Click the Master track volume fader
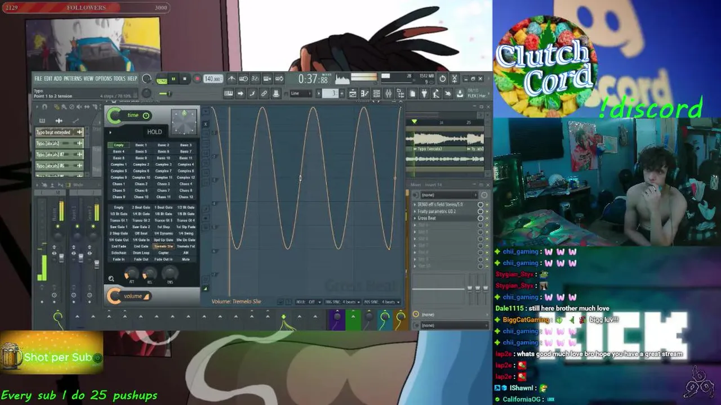Screen dimensions: 721x405 [x=61, y=258]
